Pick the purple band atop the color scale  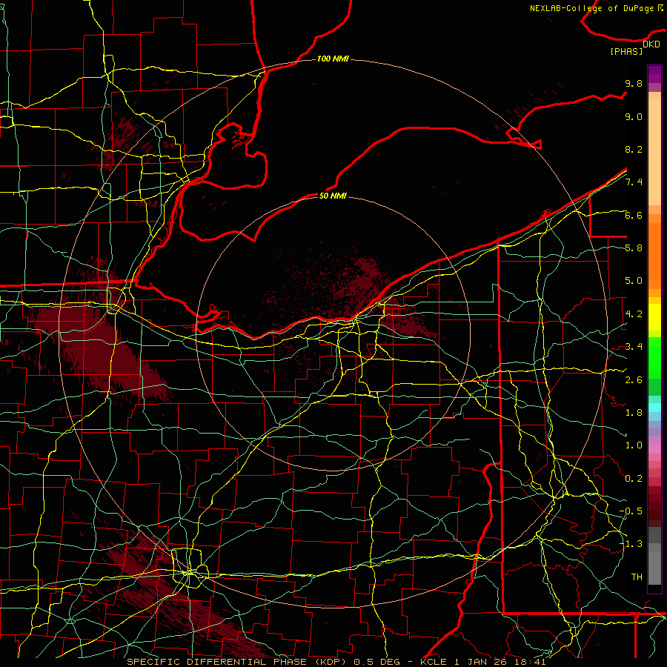[x=654, y=74]
